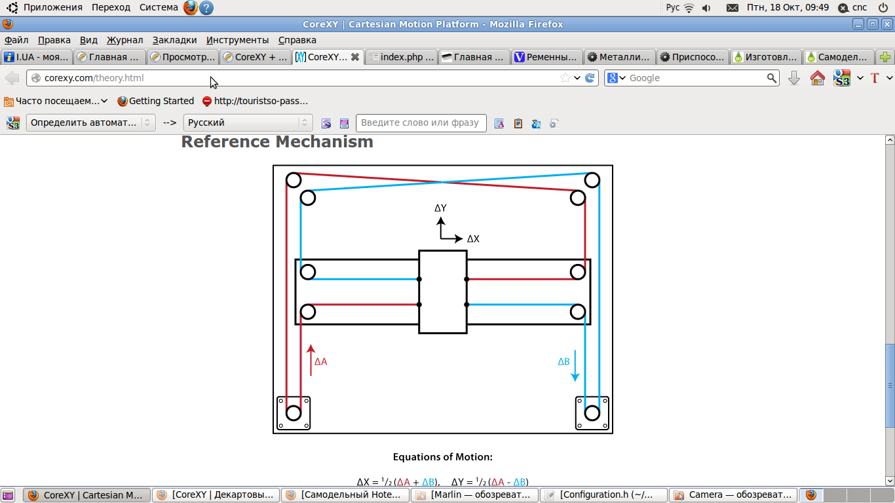The height and width of the screenshot is (503, 895).
Task: Open the Вид menu
Action: pyautogui.click(x=88, y=40)
